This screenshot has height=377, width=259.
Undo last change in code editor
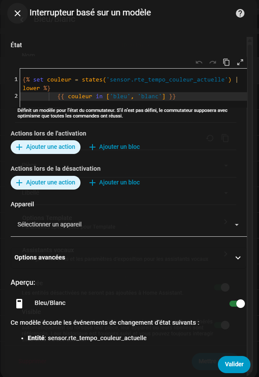tap(199, 62)
